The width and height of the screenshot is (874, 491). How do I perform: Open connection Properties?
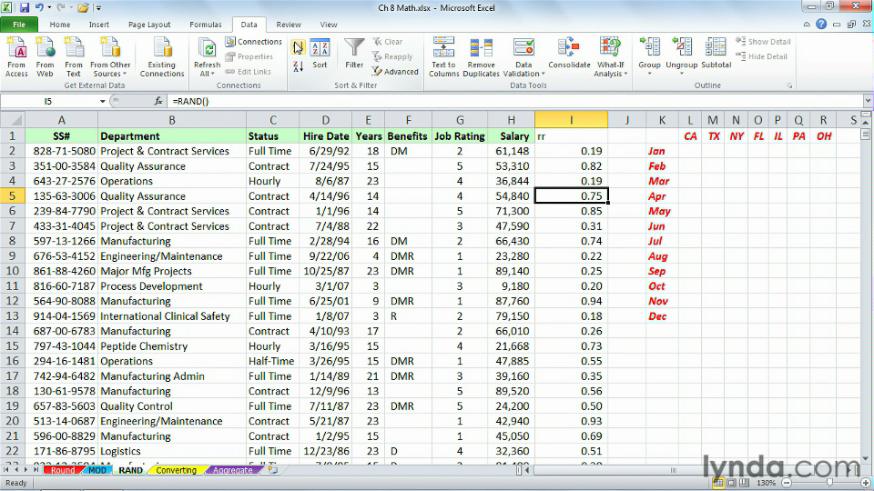click(249, 56)
